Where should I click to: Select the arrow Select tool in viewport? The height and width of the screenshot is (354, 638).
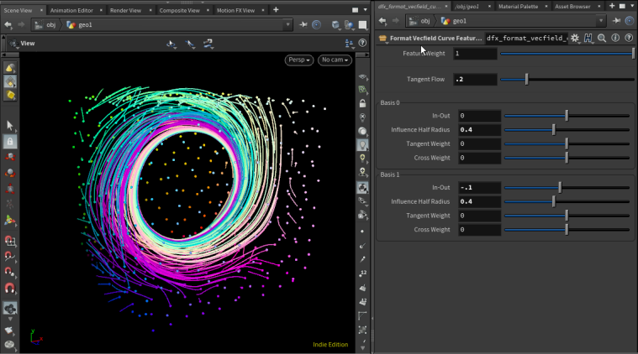click(x=10, y=126)
